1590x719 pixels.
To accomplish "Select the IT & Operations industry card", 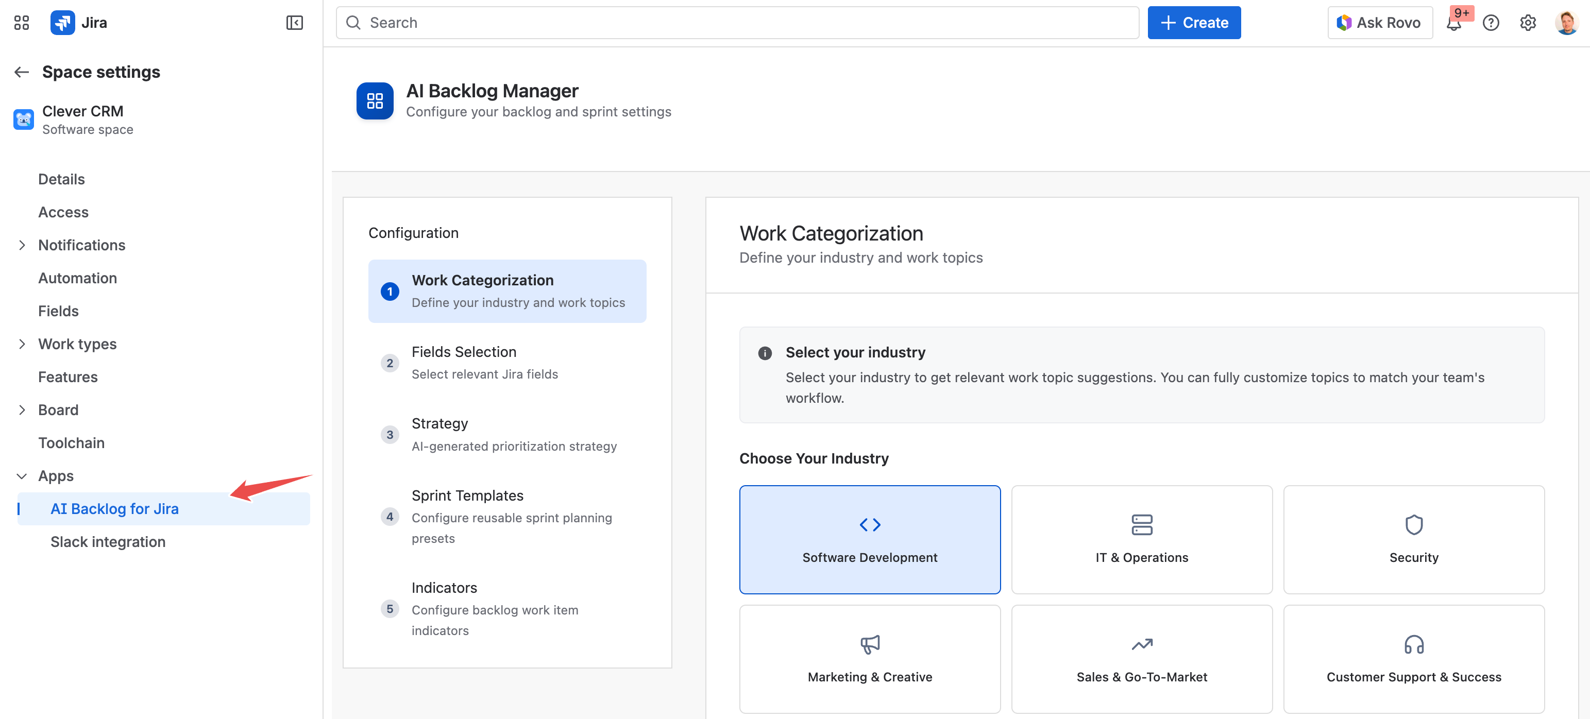I will tap(1141, 539).
